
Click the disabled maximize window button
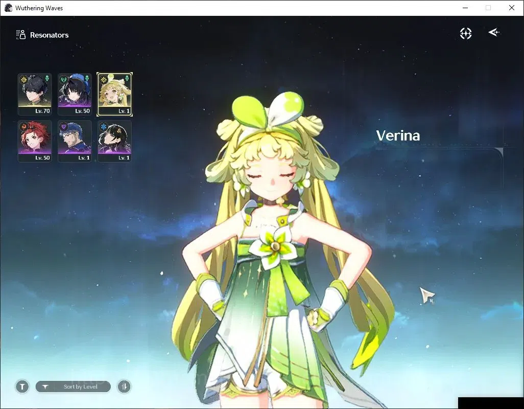[x=488, y=8]
